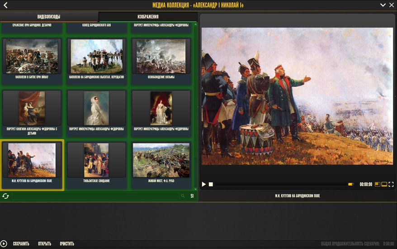Enter fullscreen mode in the player
397x249 pixels.
pyautogui.click(x=391, y=185)
